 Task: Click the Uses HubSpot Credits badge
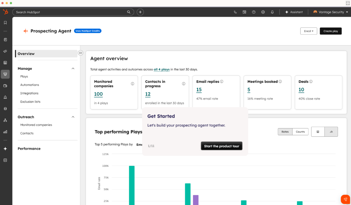coord(88,31)
